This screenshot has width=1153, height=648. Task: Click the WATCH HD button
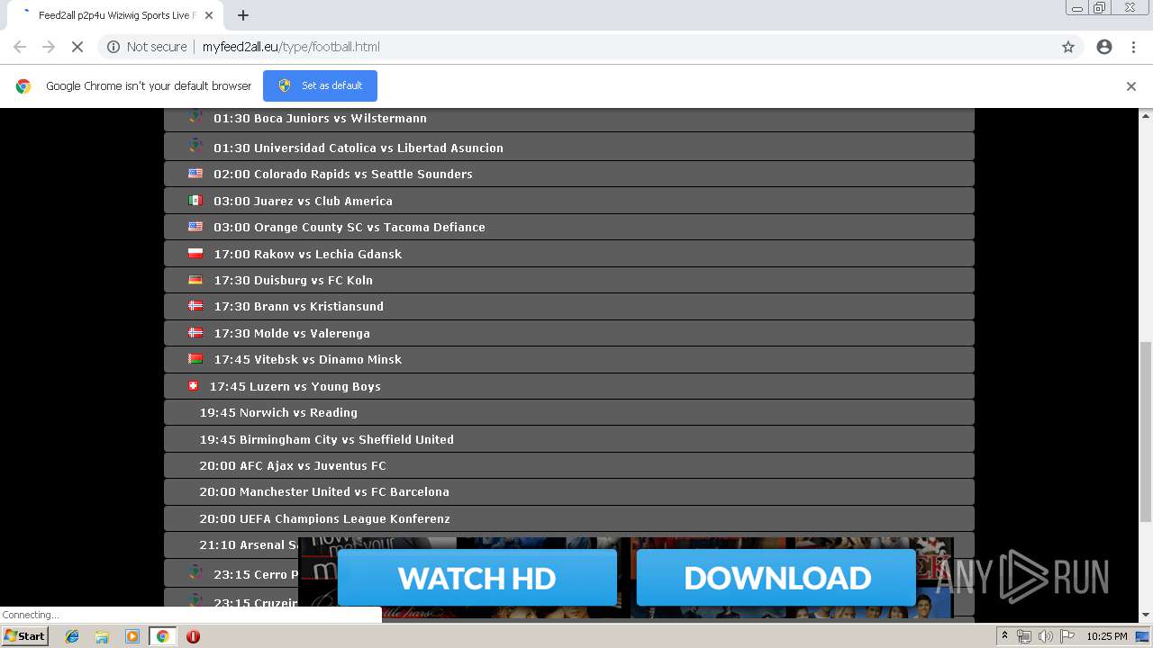[x=477, y=578]
